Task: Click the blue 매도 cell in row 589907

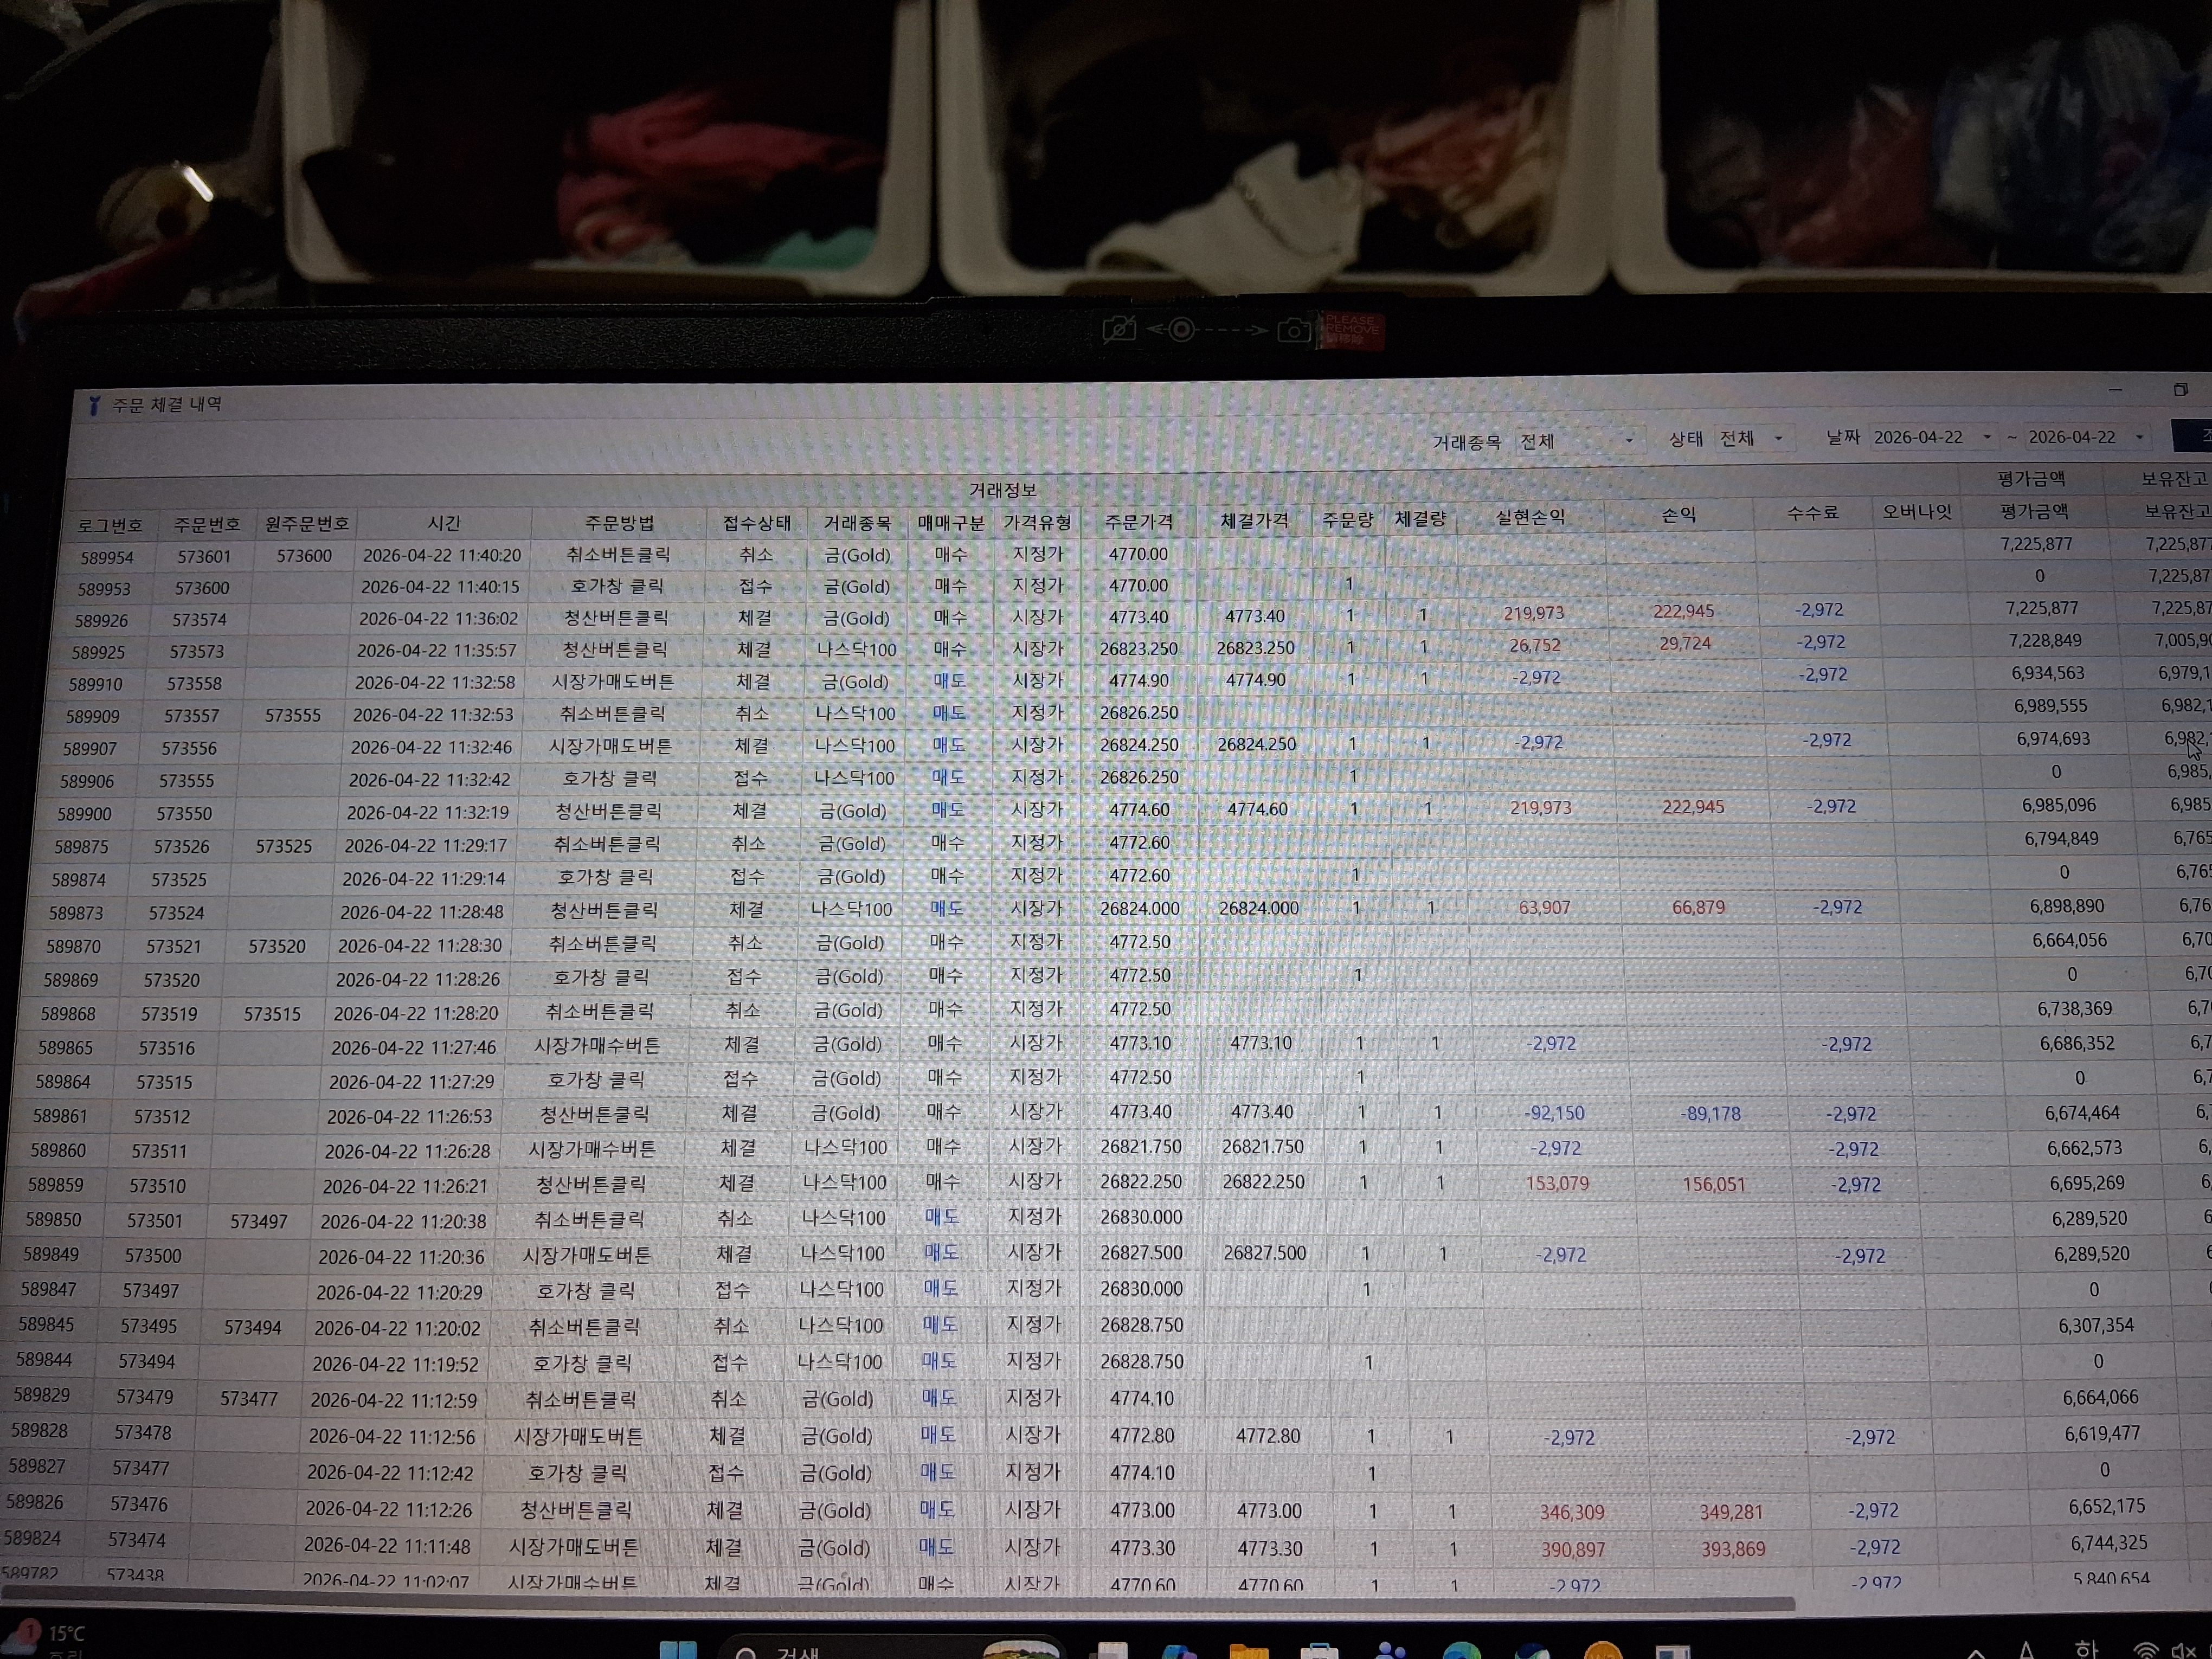Action: tap(948, 745)
